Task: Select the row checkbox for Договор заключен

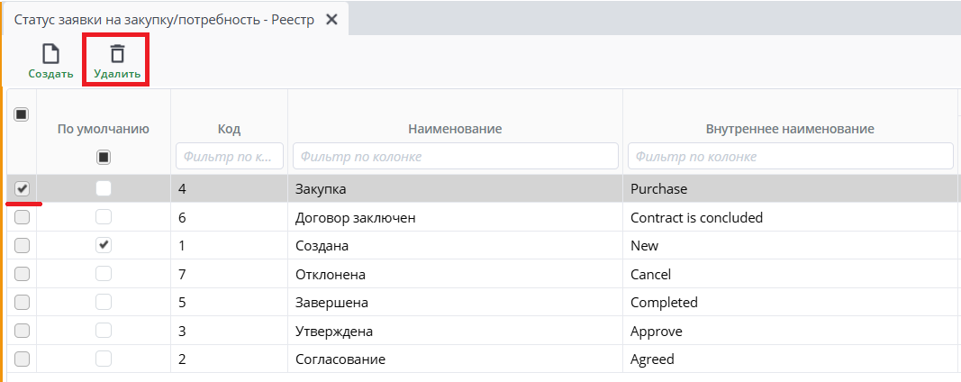Action: 23,217
